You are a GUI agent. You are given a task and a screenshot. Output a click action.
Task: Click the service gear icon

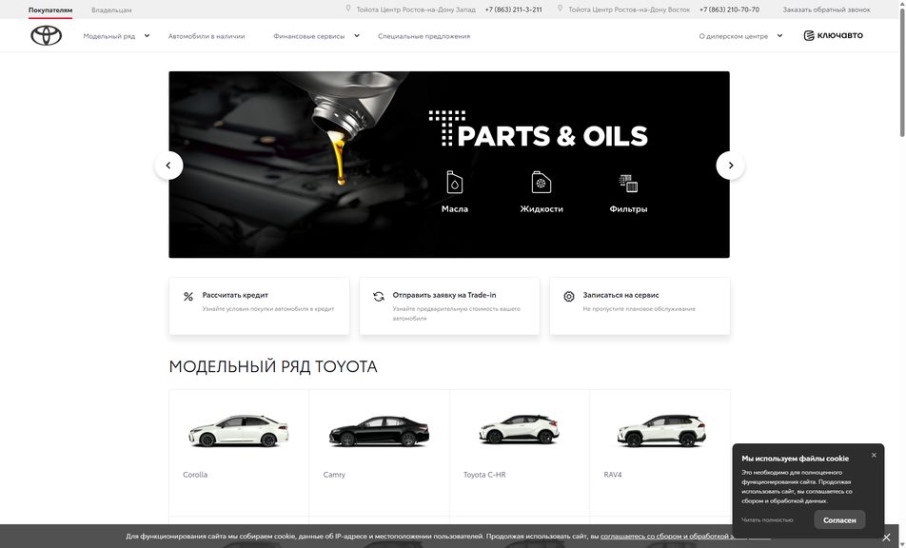coord(569,296)
